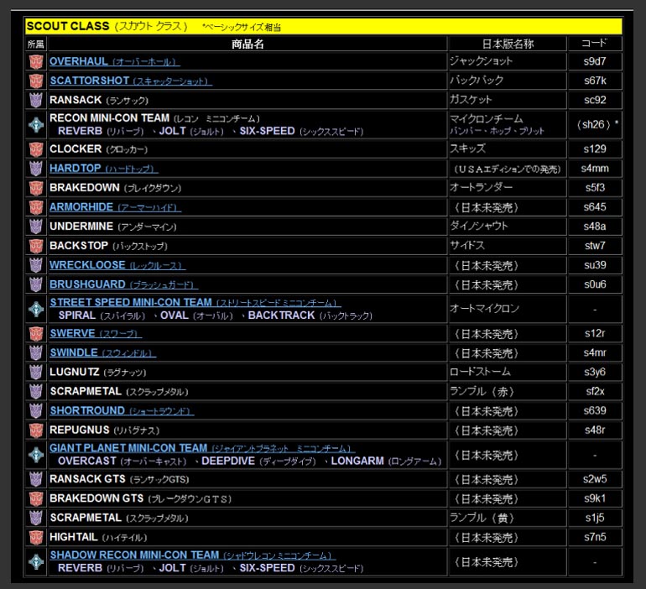
Task: Click the Autobot icon beside SWERVE
Action: (36, 333)
